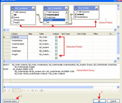
Task: Select join diamond between tbl_student and tbl_OrderDetails
Action: [x=39, y=19]
